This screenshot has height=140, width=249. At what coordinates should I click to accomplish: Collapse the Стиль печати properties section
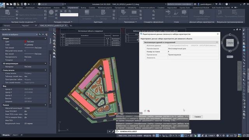[x=46, y=70]
